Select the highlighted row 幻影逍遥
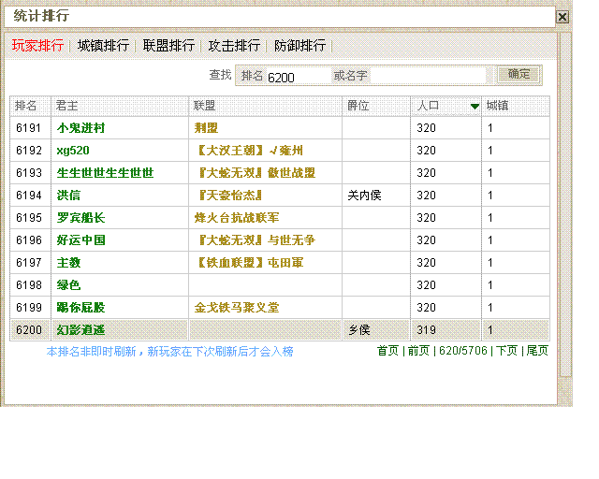Screen dimensions: 599x479 coord(80,330)
